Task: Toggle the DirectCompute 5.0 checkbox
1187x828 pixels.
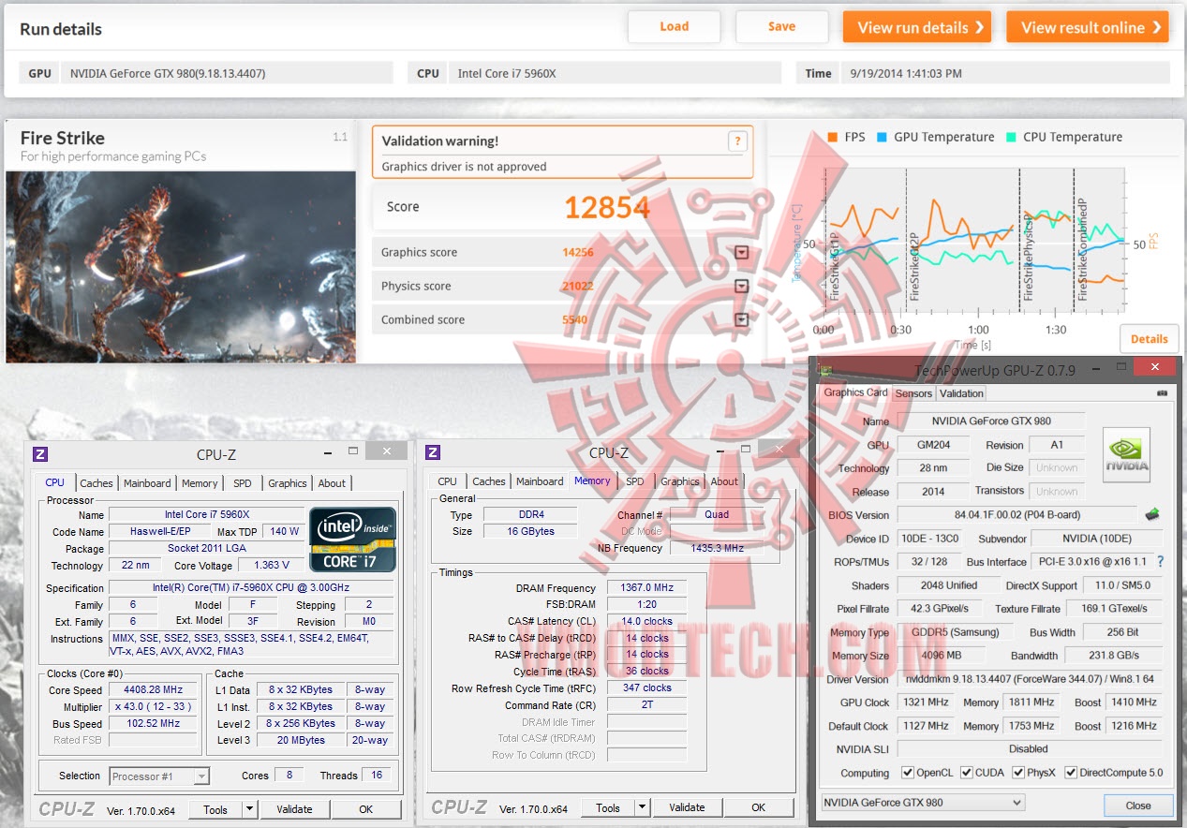Action: click(1071, 773)
